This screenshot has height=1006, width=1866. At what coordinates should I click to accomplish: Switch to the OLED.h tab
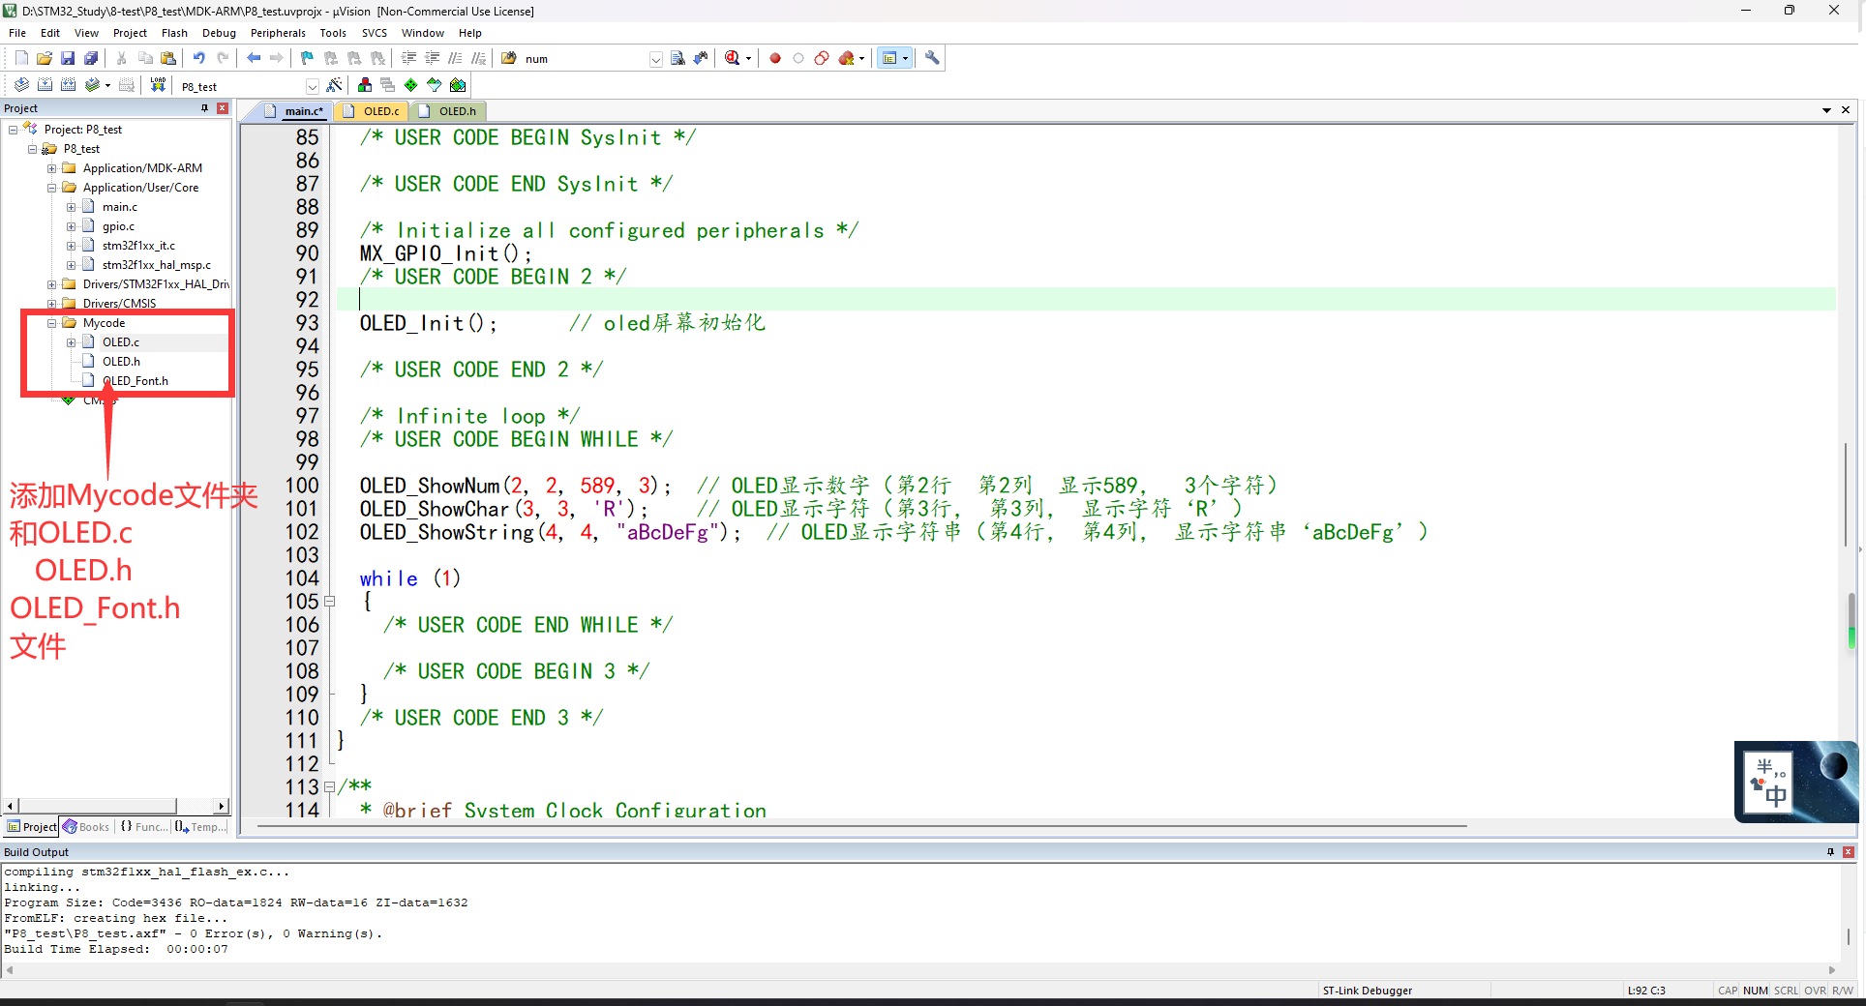(448, 111)
